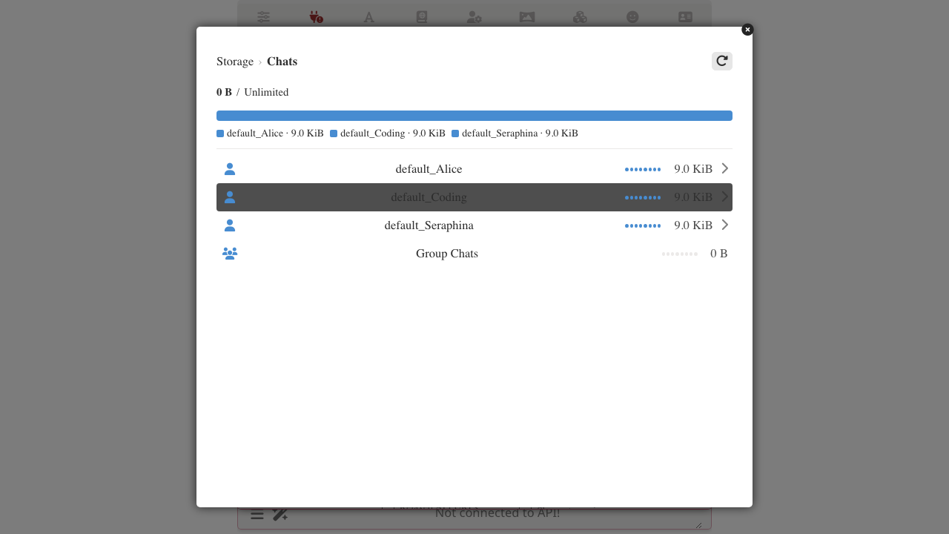Select the Group Chats row
949x534 pixels.
[x=474, y=254]
